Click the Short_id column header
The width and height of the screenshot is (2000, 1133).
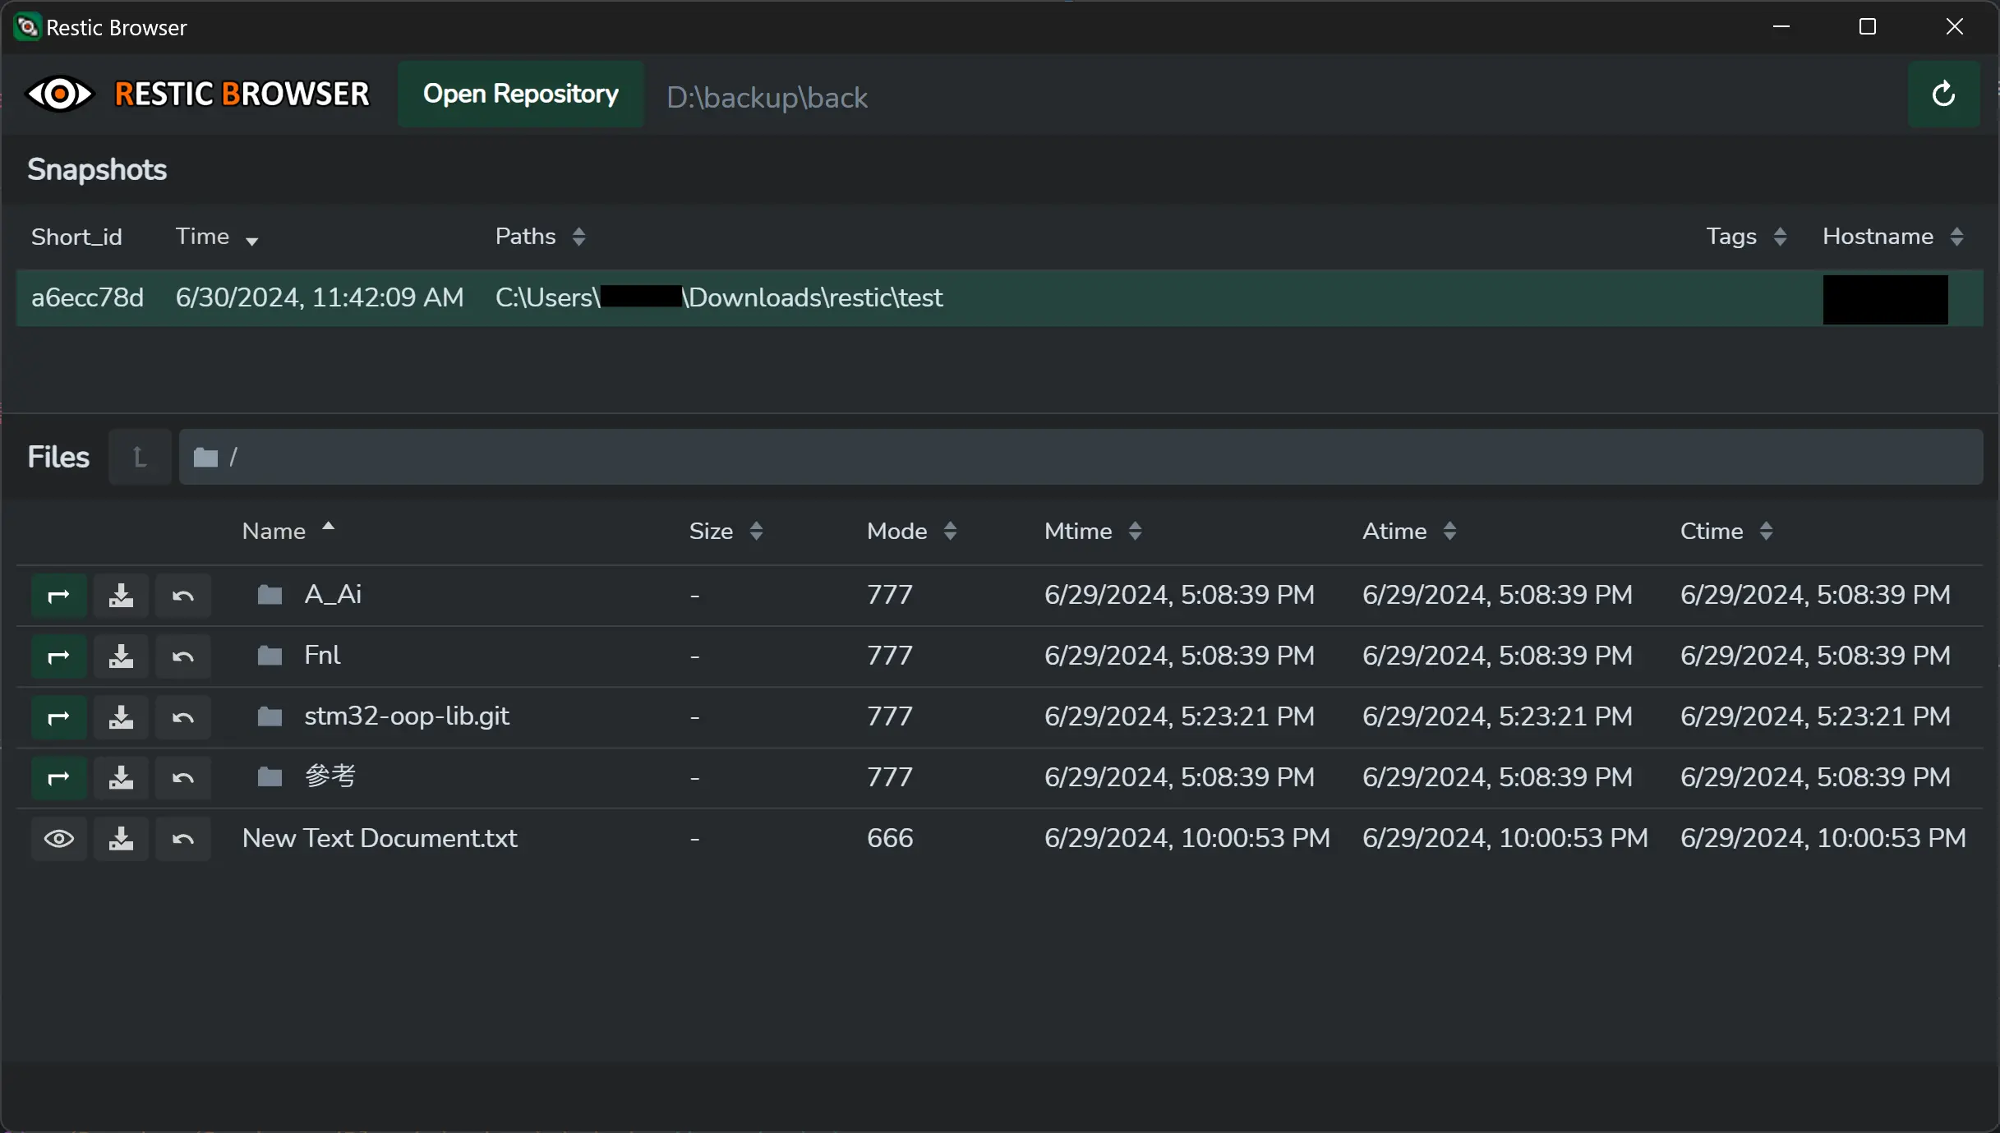pos(76,237)
